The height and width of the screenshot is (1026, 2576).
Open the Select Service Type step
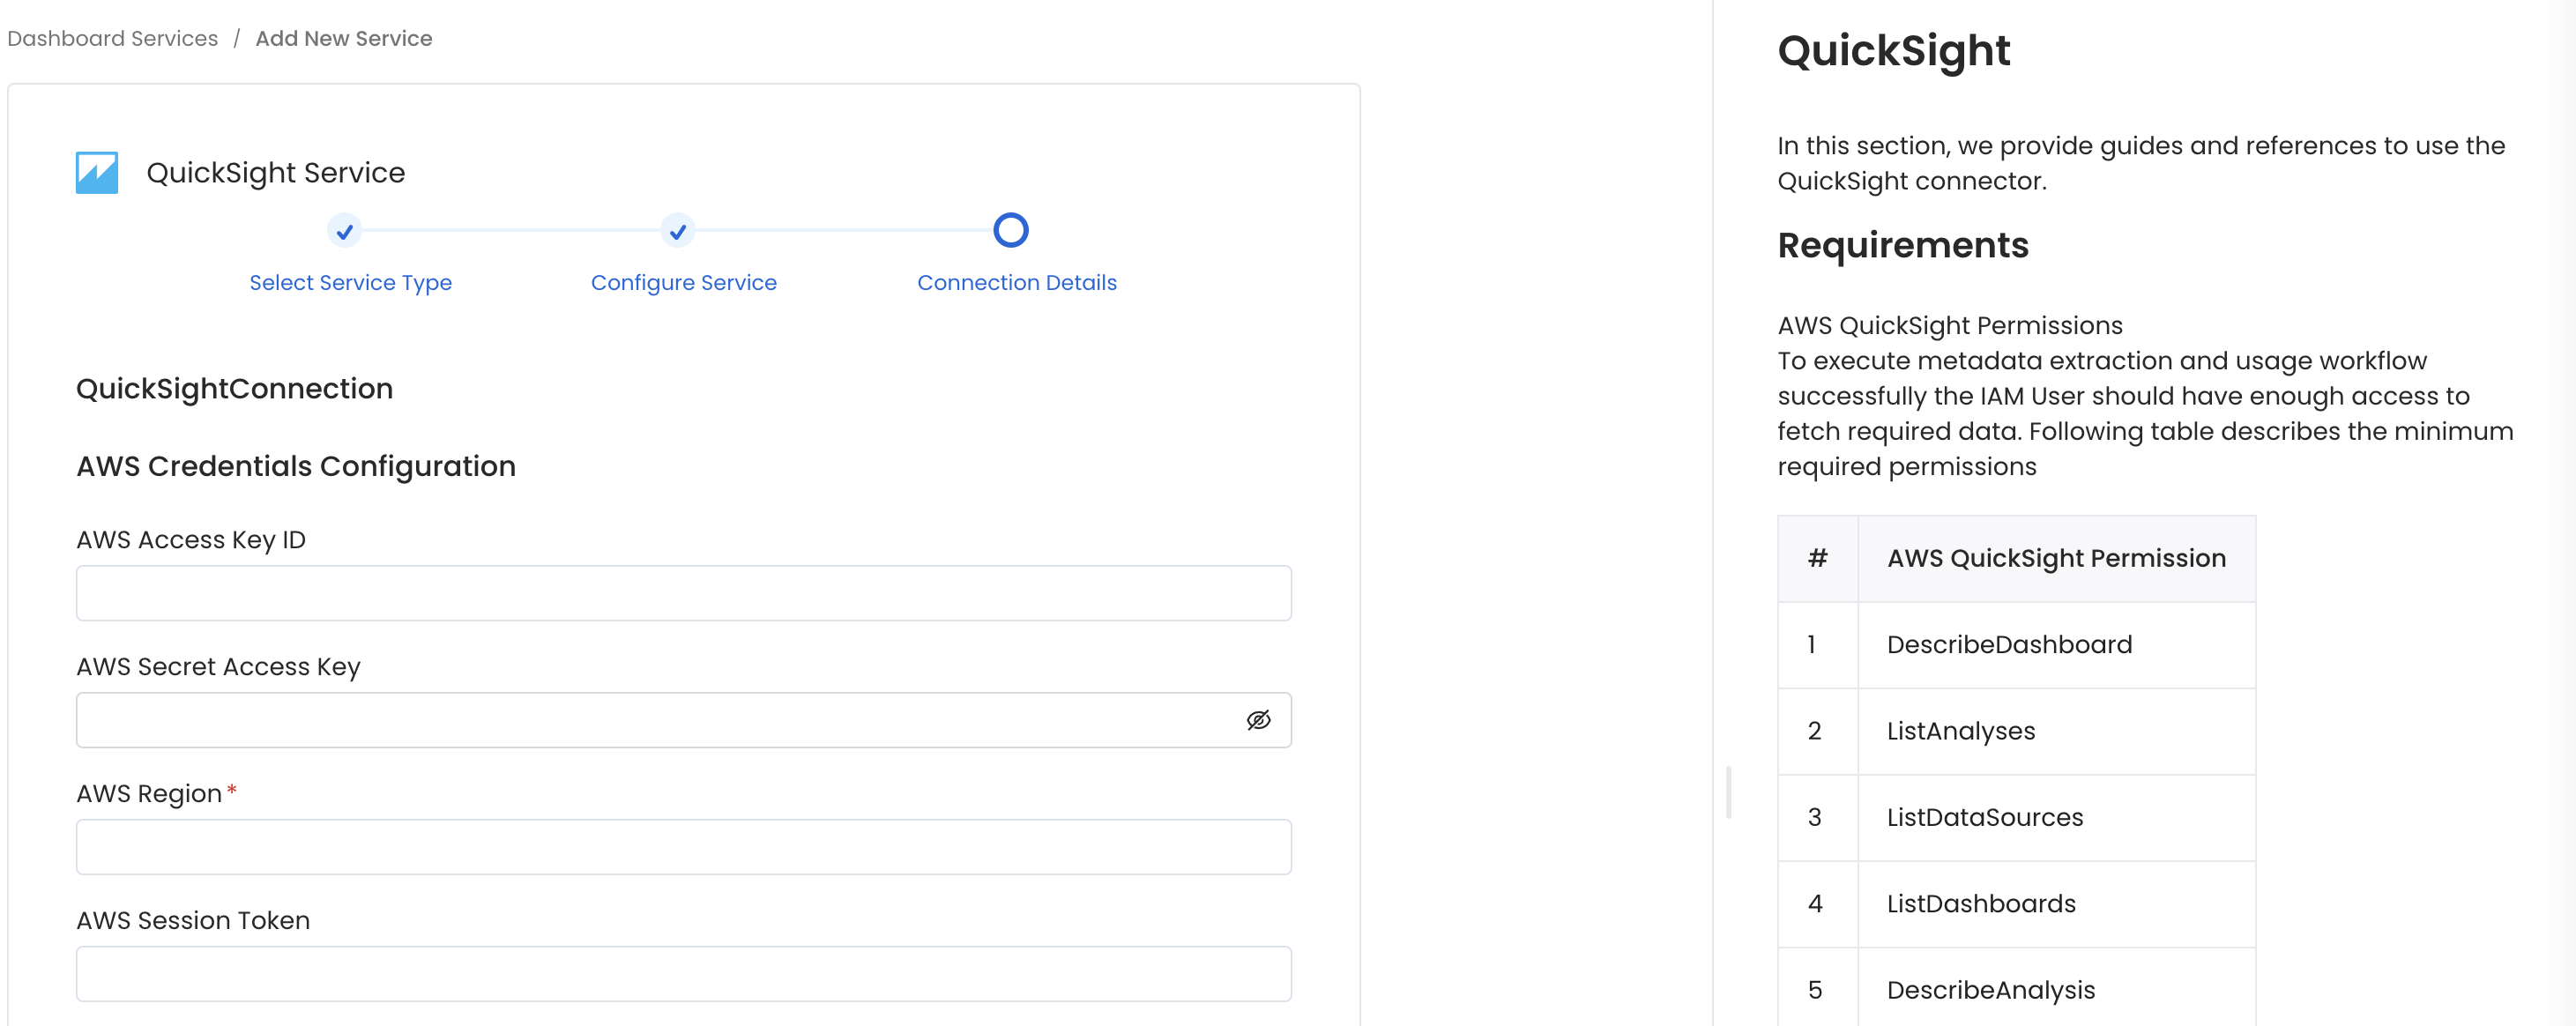coord(350,282)
